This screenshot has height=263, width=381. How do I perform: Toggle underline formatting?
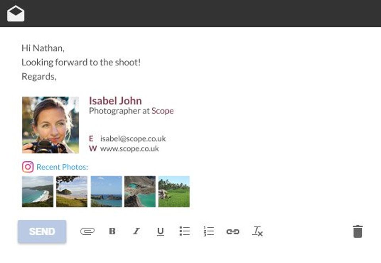click(160, 231)
